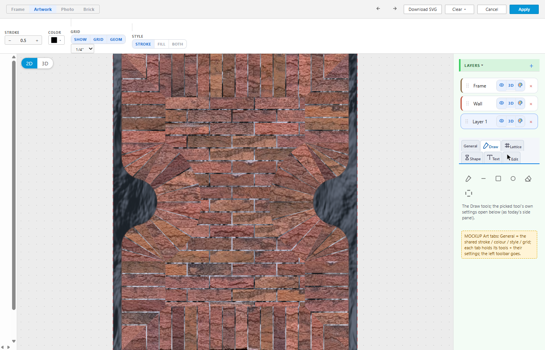Viewport: 545px width, 350px height.
Task: Click the black stroke color swatch
Action: tap(54, 40)
